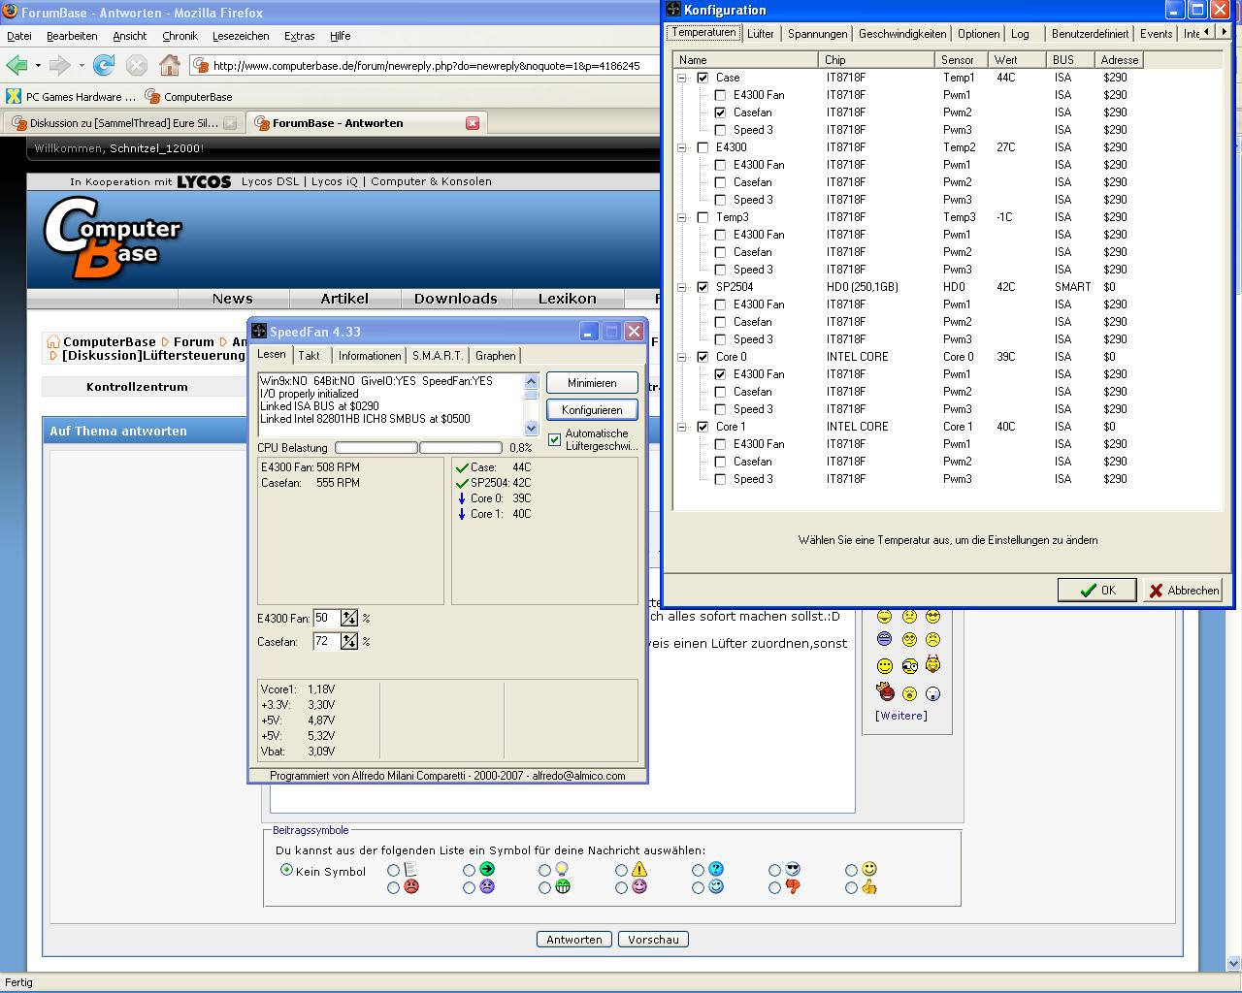This screenshot has width=1242, height=993.
Task: Click the Firefox back arrow button
Action: tap(16, 65)
